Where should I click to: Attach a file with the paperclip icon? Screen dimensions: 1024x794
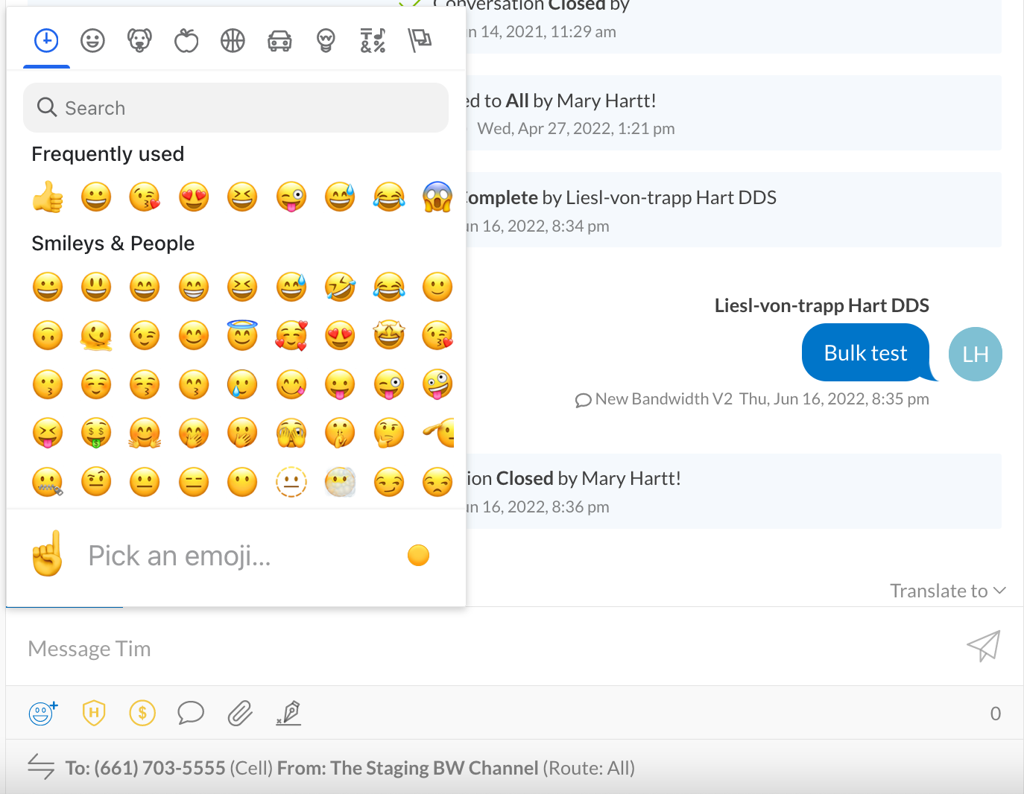pyautogui.click(x=240, y=714)
